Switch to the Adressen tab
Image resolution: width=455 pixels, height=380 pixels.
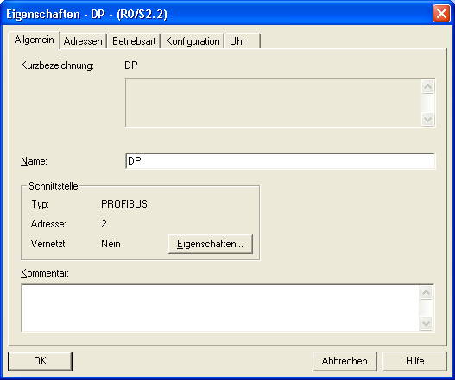pos(83,41)
